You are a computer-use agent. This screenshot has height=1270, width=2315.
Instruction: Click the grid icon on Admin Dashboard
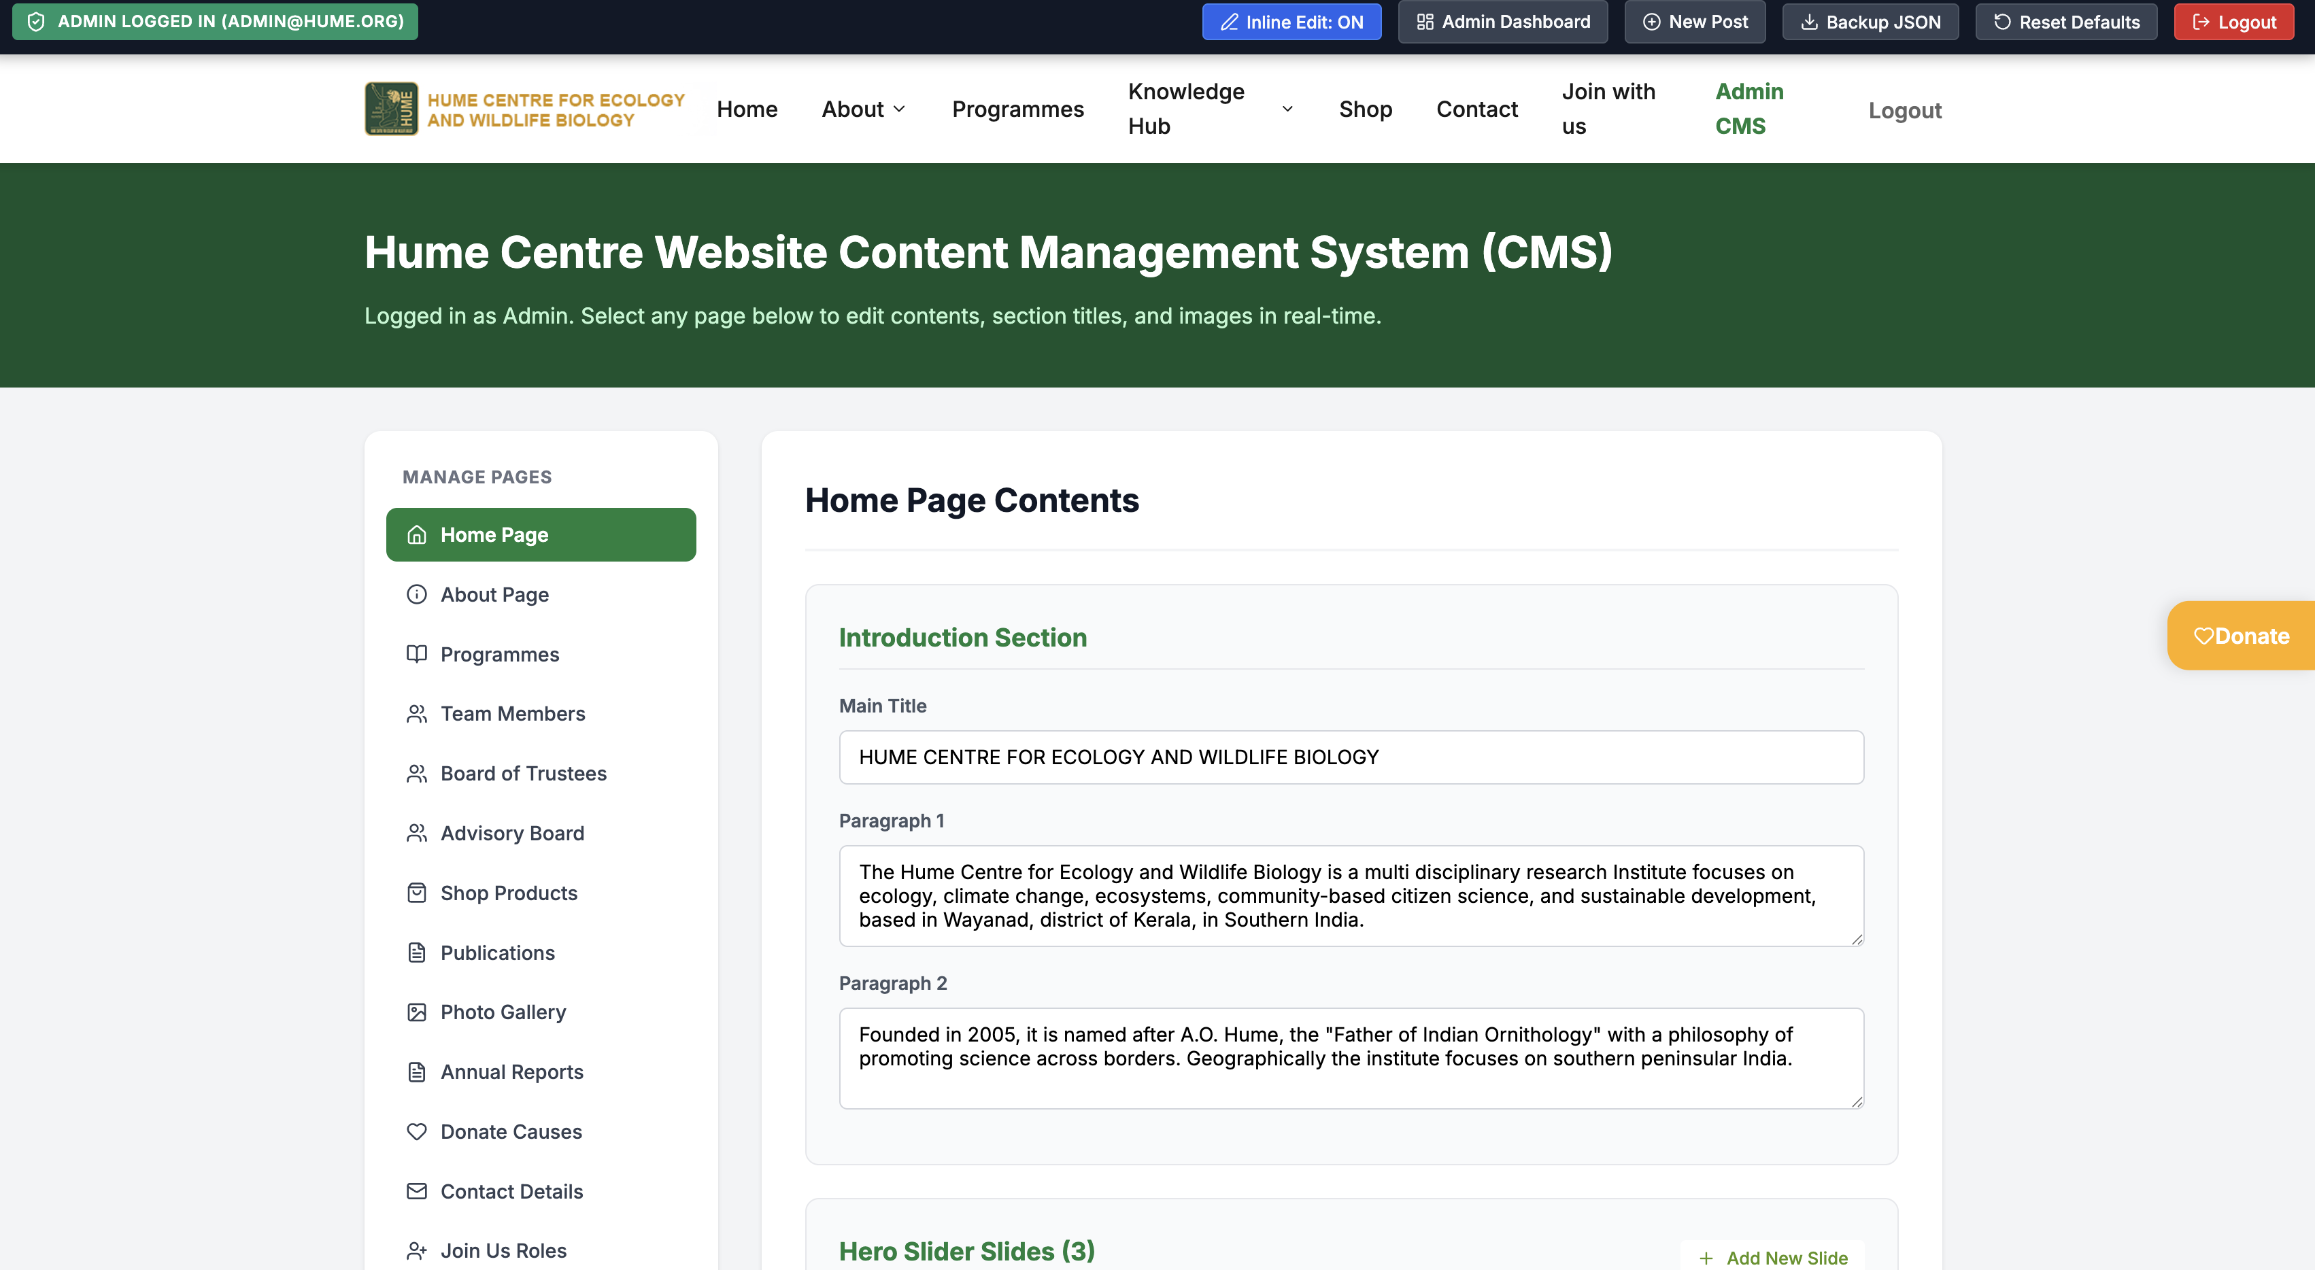click(1424, 22)
